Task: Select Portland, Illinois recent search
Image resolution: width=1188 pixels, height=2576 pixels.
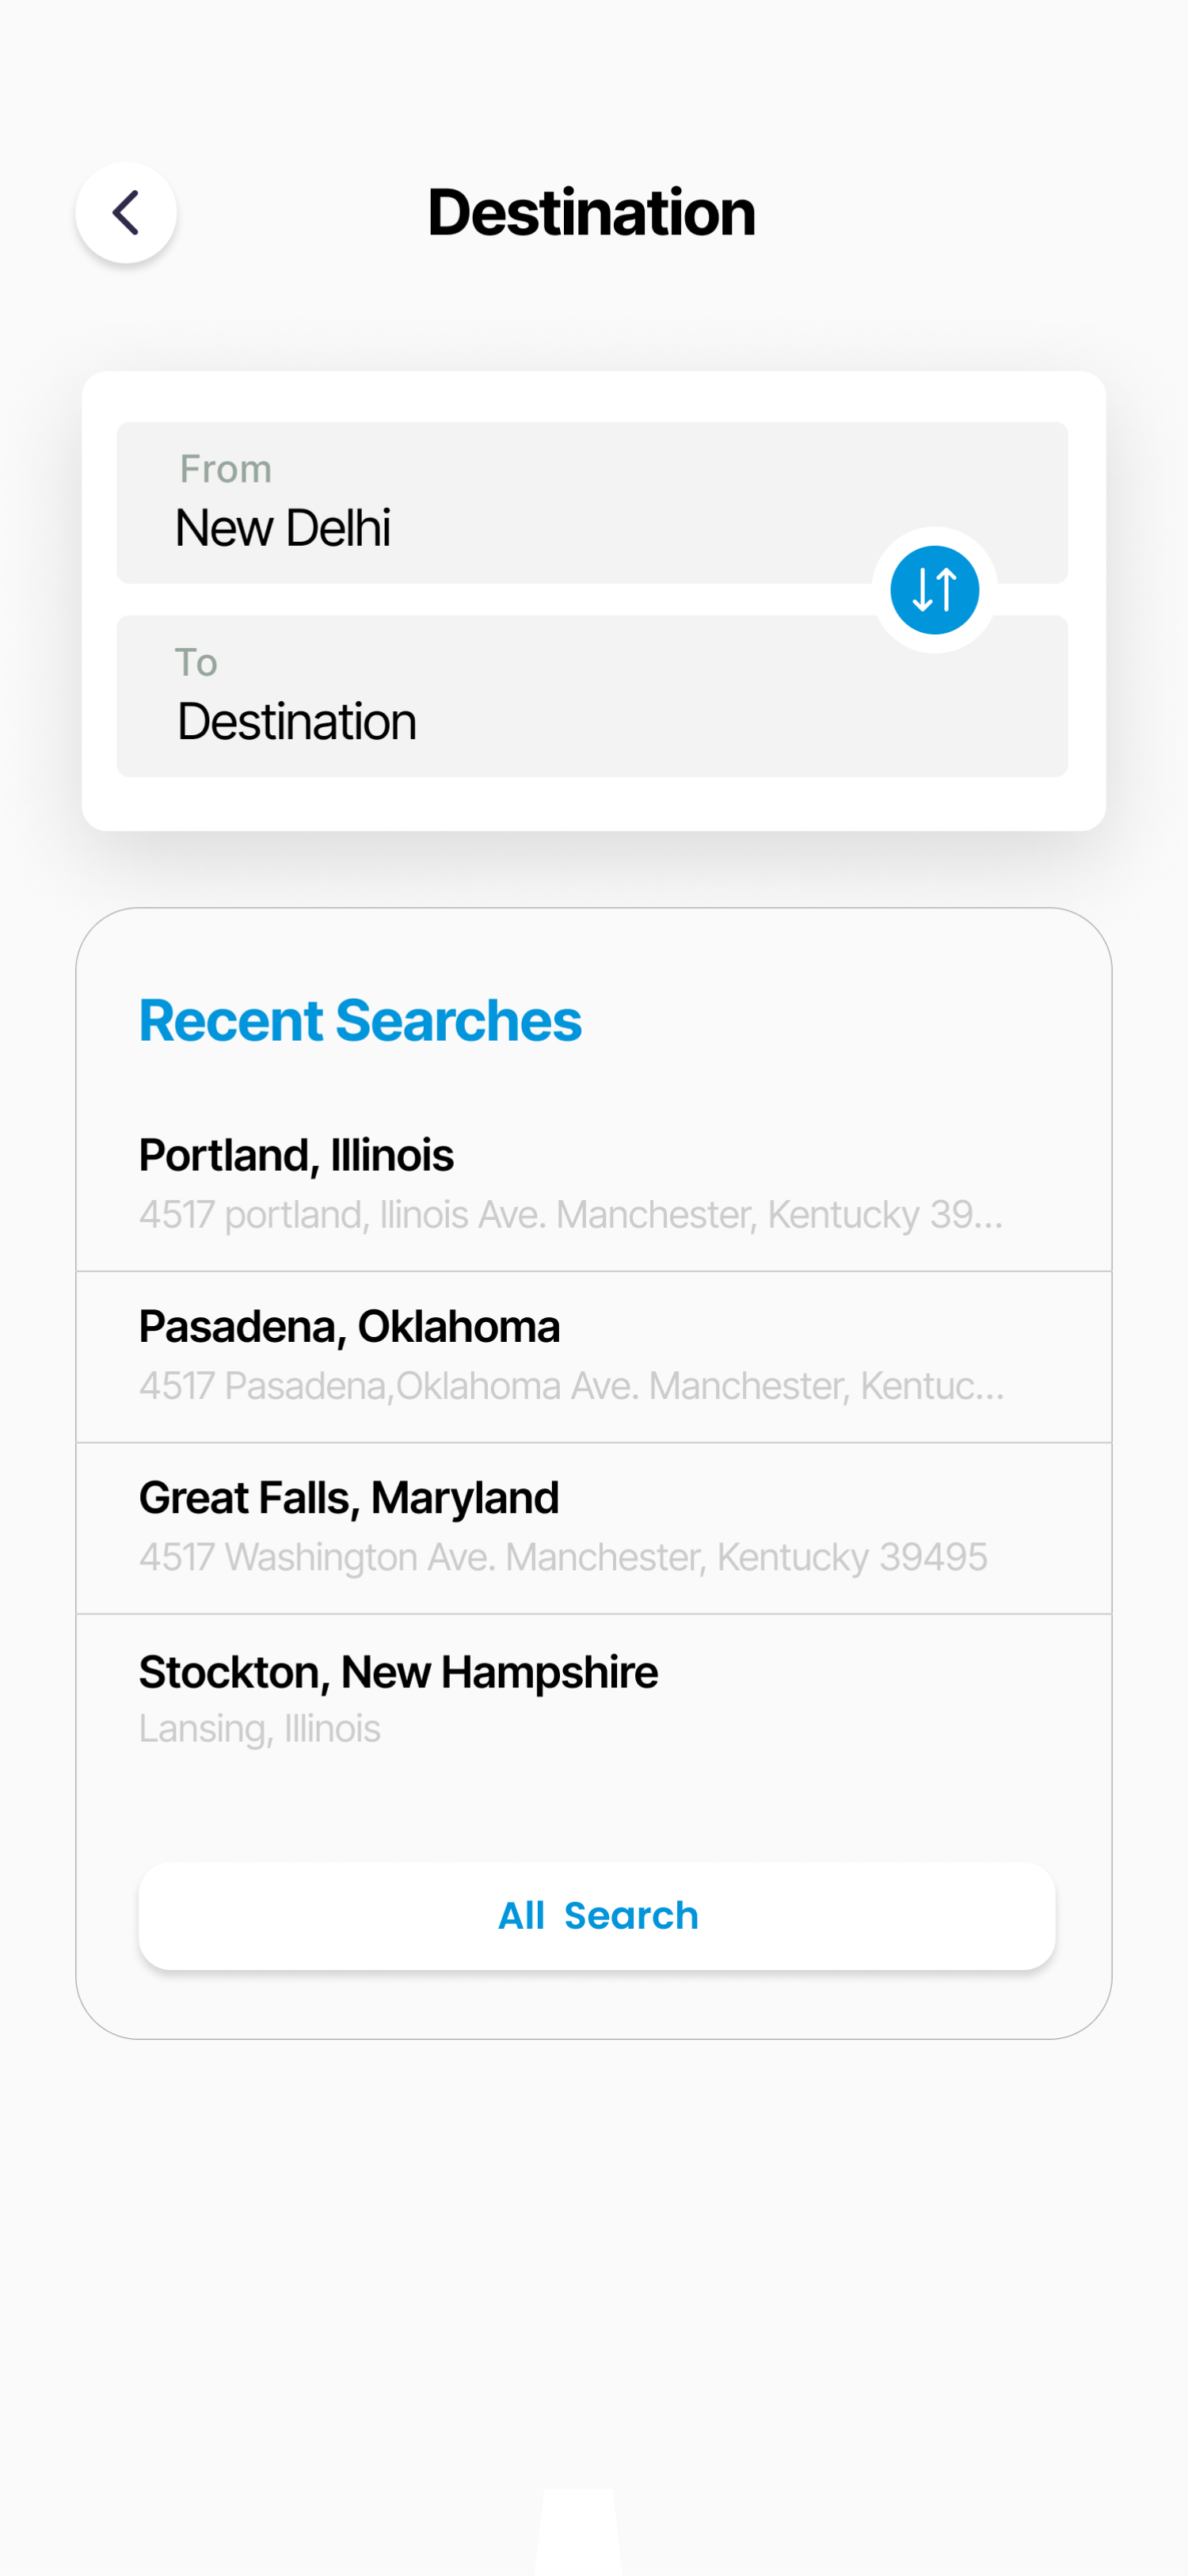Action: 296,1155
